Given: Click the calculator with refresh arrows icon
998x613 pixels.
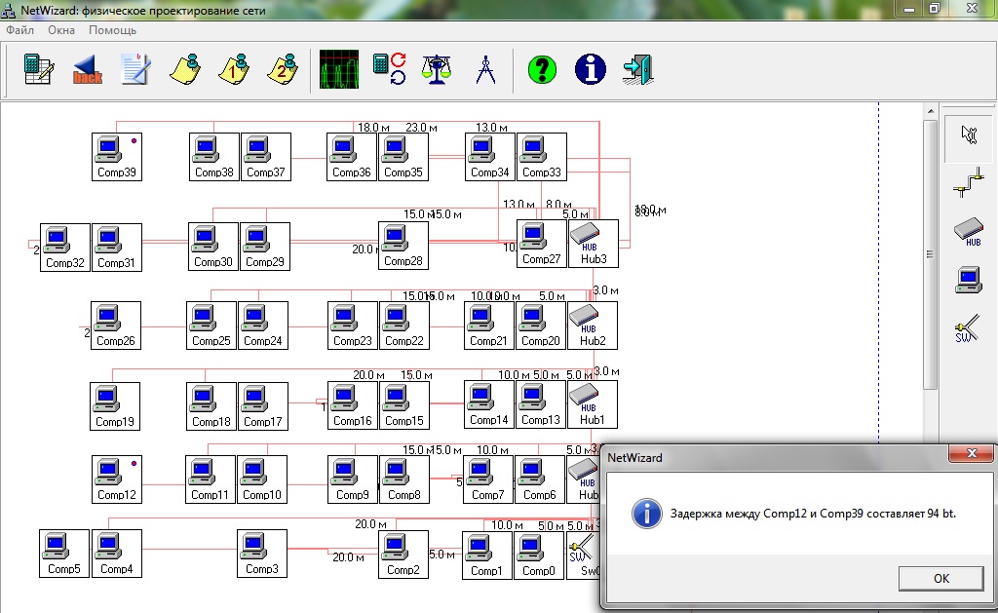Looking at the screenshot, I should [389, 69].
